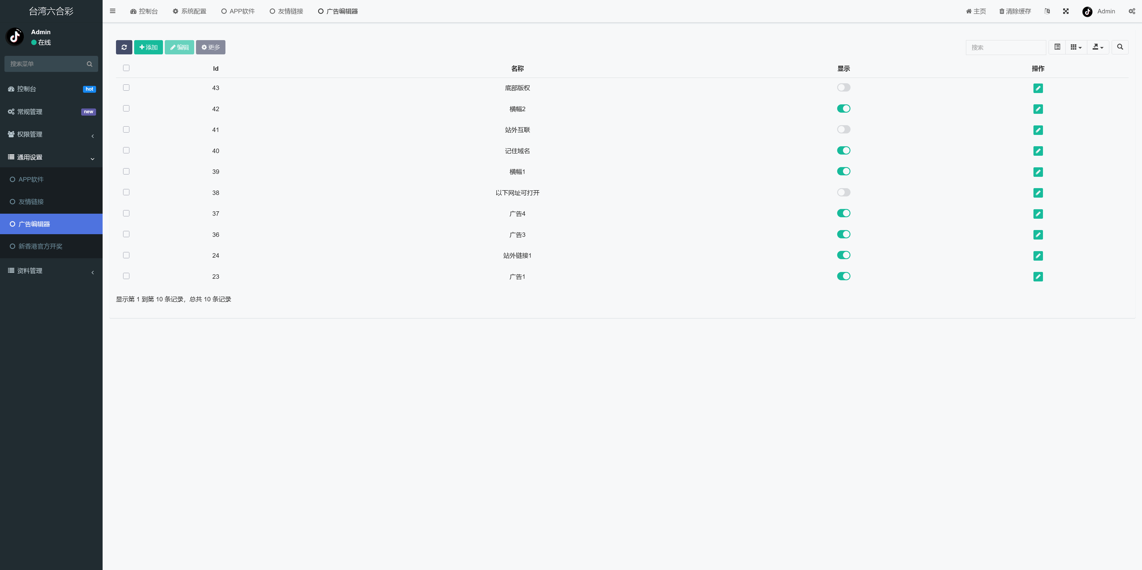Image resolution: width=1142 pixels, height=570 pixels.
Task: Switch to the 系统配置 tab
Action: [189, 11]
